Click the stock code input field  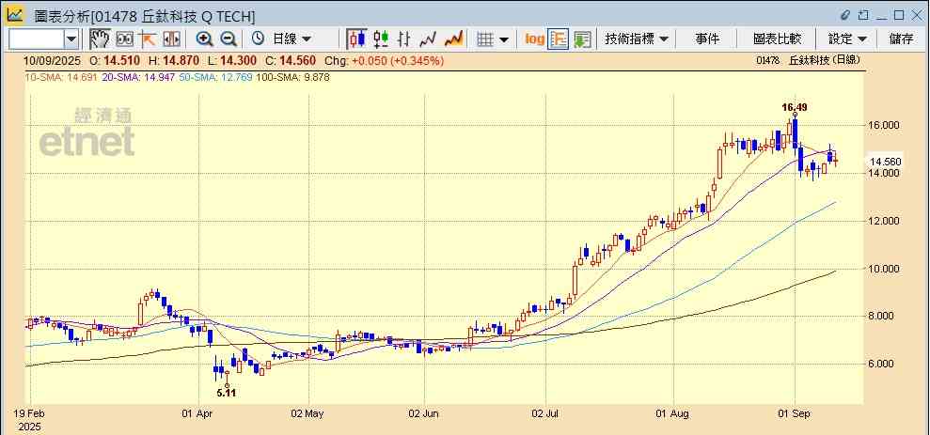(36, 39)
